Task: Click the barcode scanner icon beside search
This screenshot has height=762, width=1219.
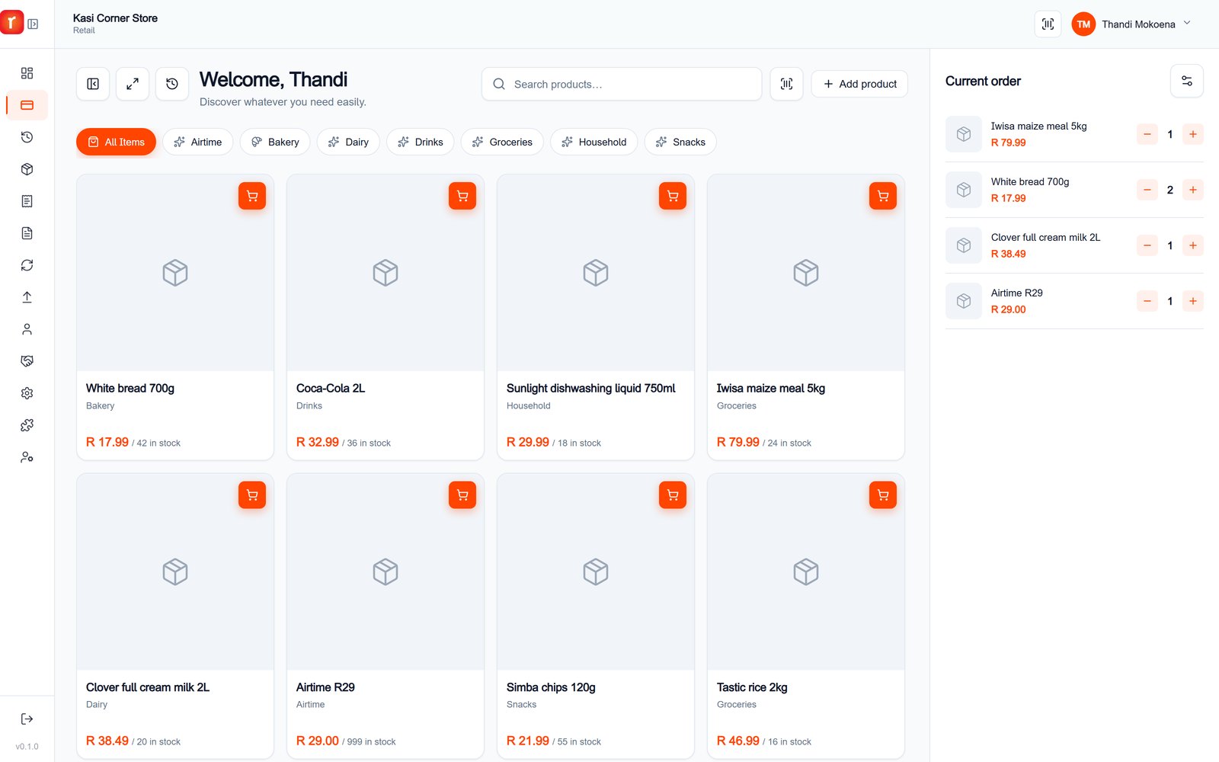Action: pos(787,84)
